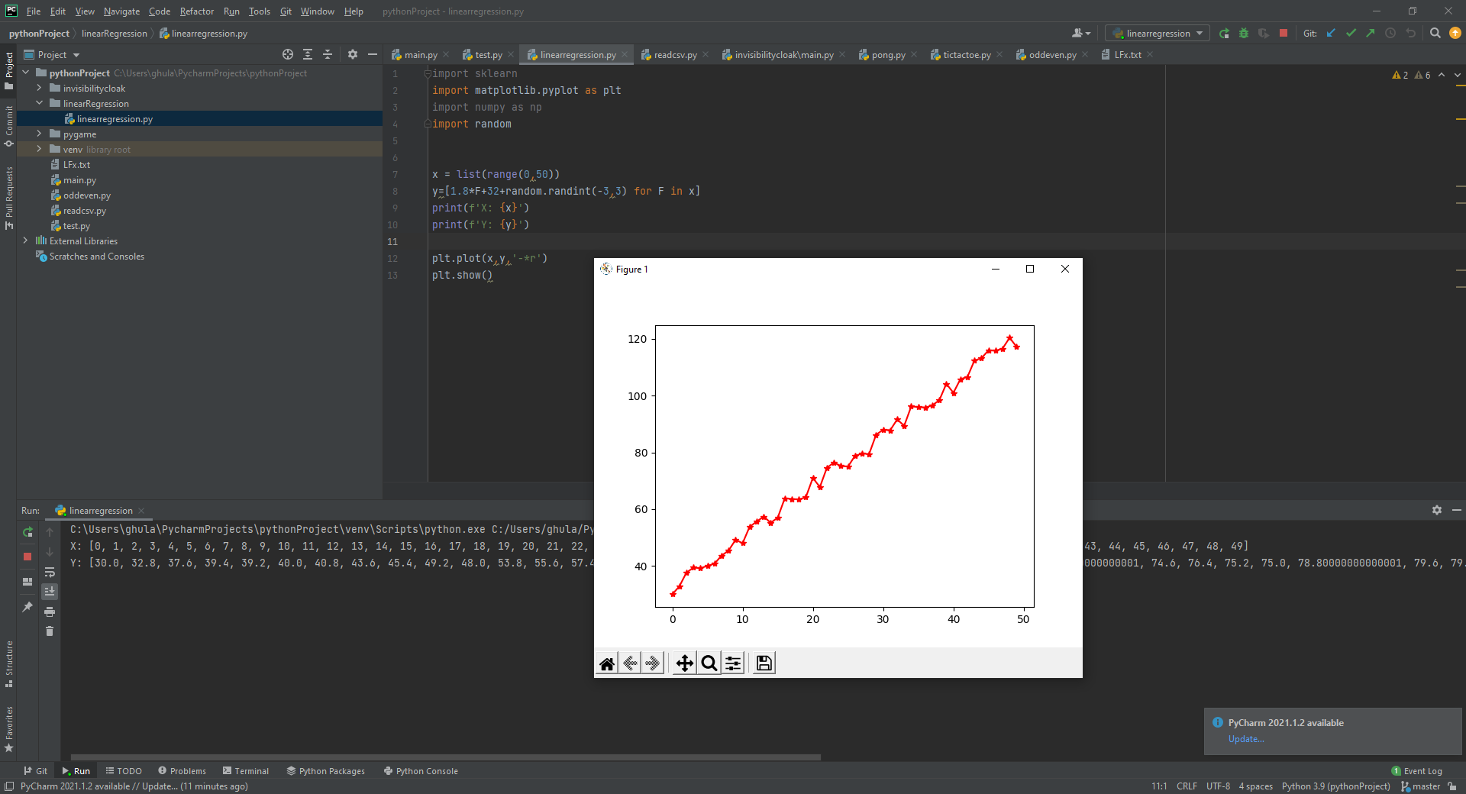The image size is (1466, 794).
Task: Click the trash Clear All icon
Action: pyautogui.click(x=50, y=631)
